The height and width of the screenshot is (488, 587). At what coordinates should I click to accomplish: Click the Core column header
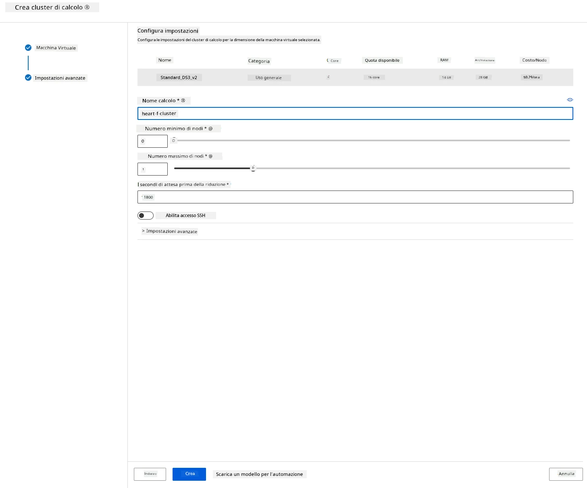(334, 61)
